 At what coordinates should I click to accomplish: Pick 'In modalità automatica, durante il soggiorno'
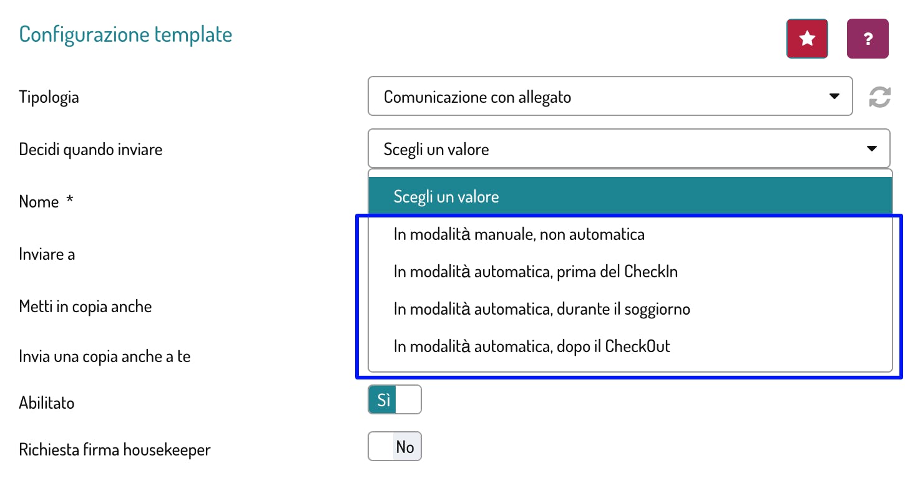(542, 309)
